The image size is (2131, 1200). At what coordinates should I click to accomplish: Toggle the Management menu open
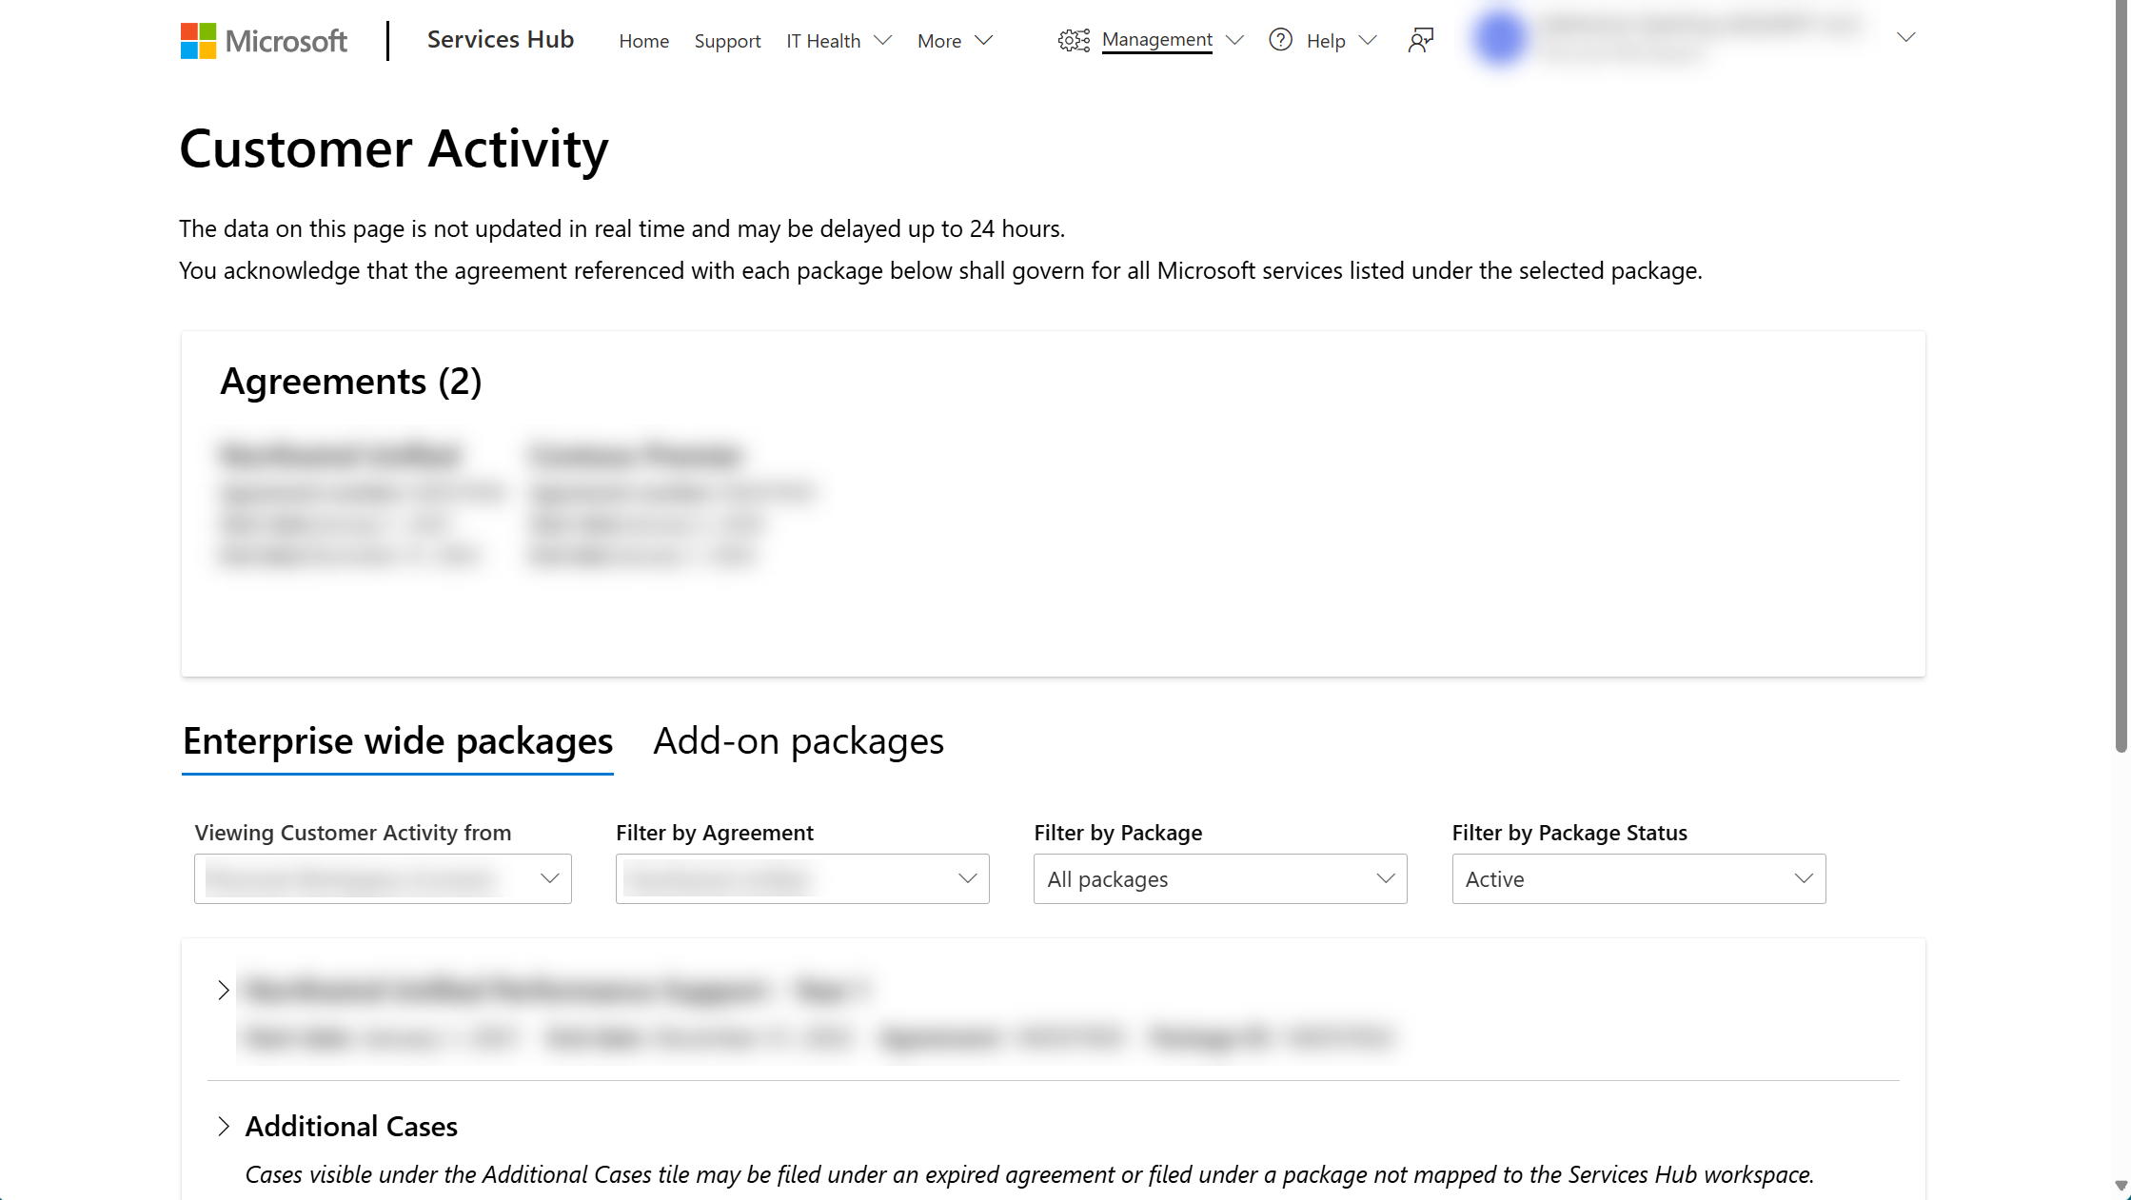tap(1151, 41)
